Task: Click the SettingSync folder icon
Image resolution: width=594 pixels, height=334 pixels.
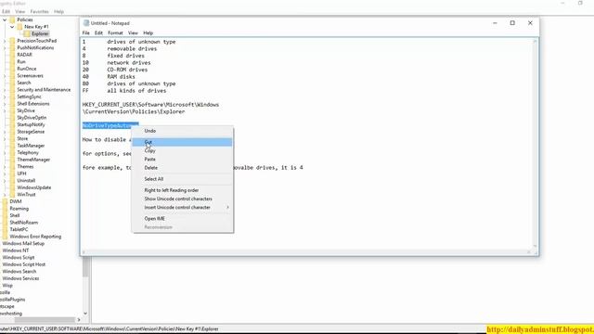Action: (x=12, y=96)
